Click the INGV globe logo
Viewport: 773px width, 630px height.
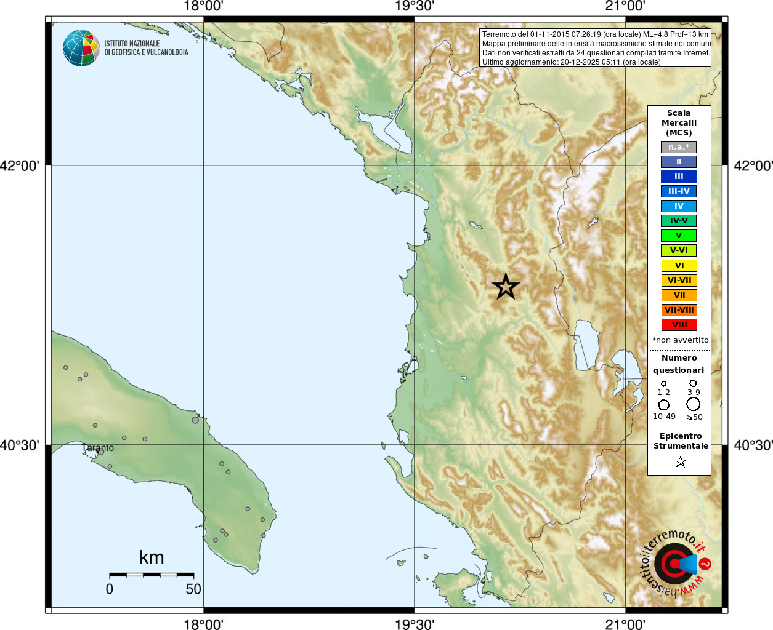(81, 48)
